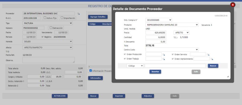Toggle the Activo Fijo checkbox
The width and height of the screenshot is (242, 105).
click(x=45, y=18)
